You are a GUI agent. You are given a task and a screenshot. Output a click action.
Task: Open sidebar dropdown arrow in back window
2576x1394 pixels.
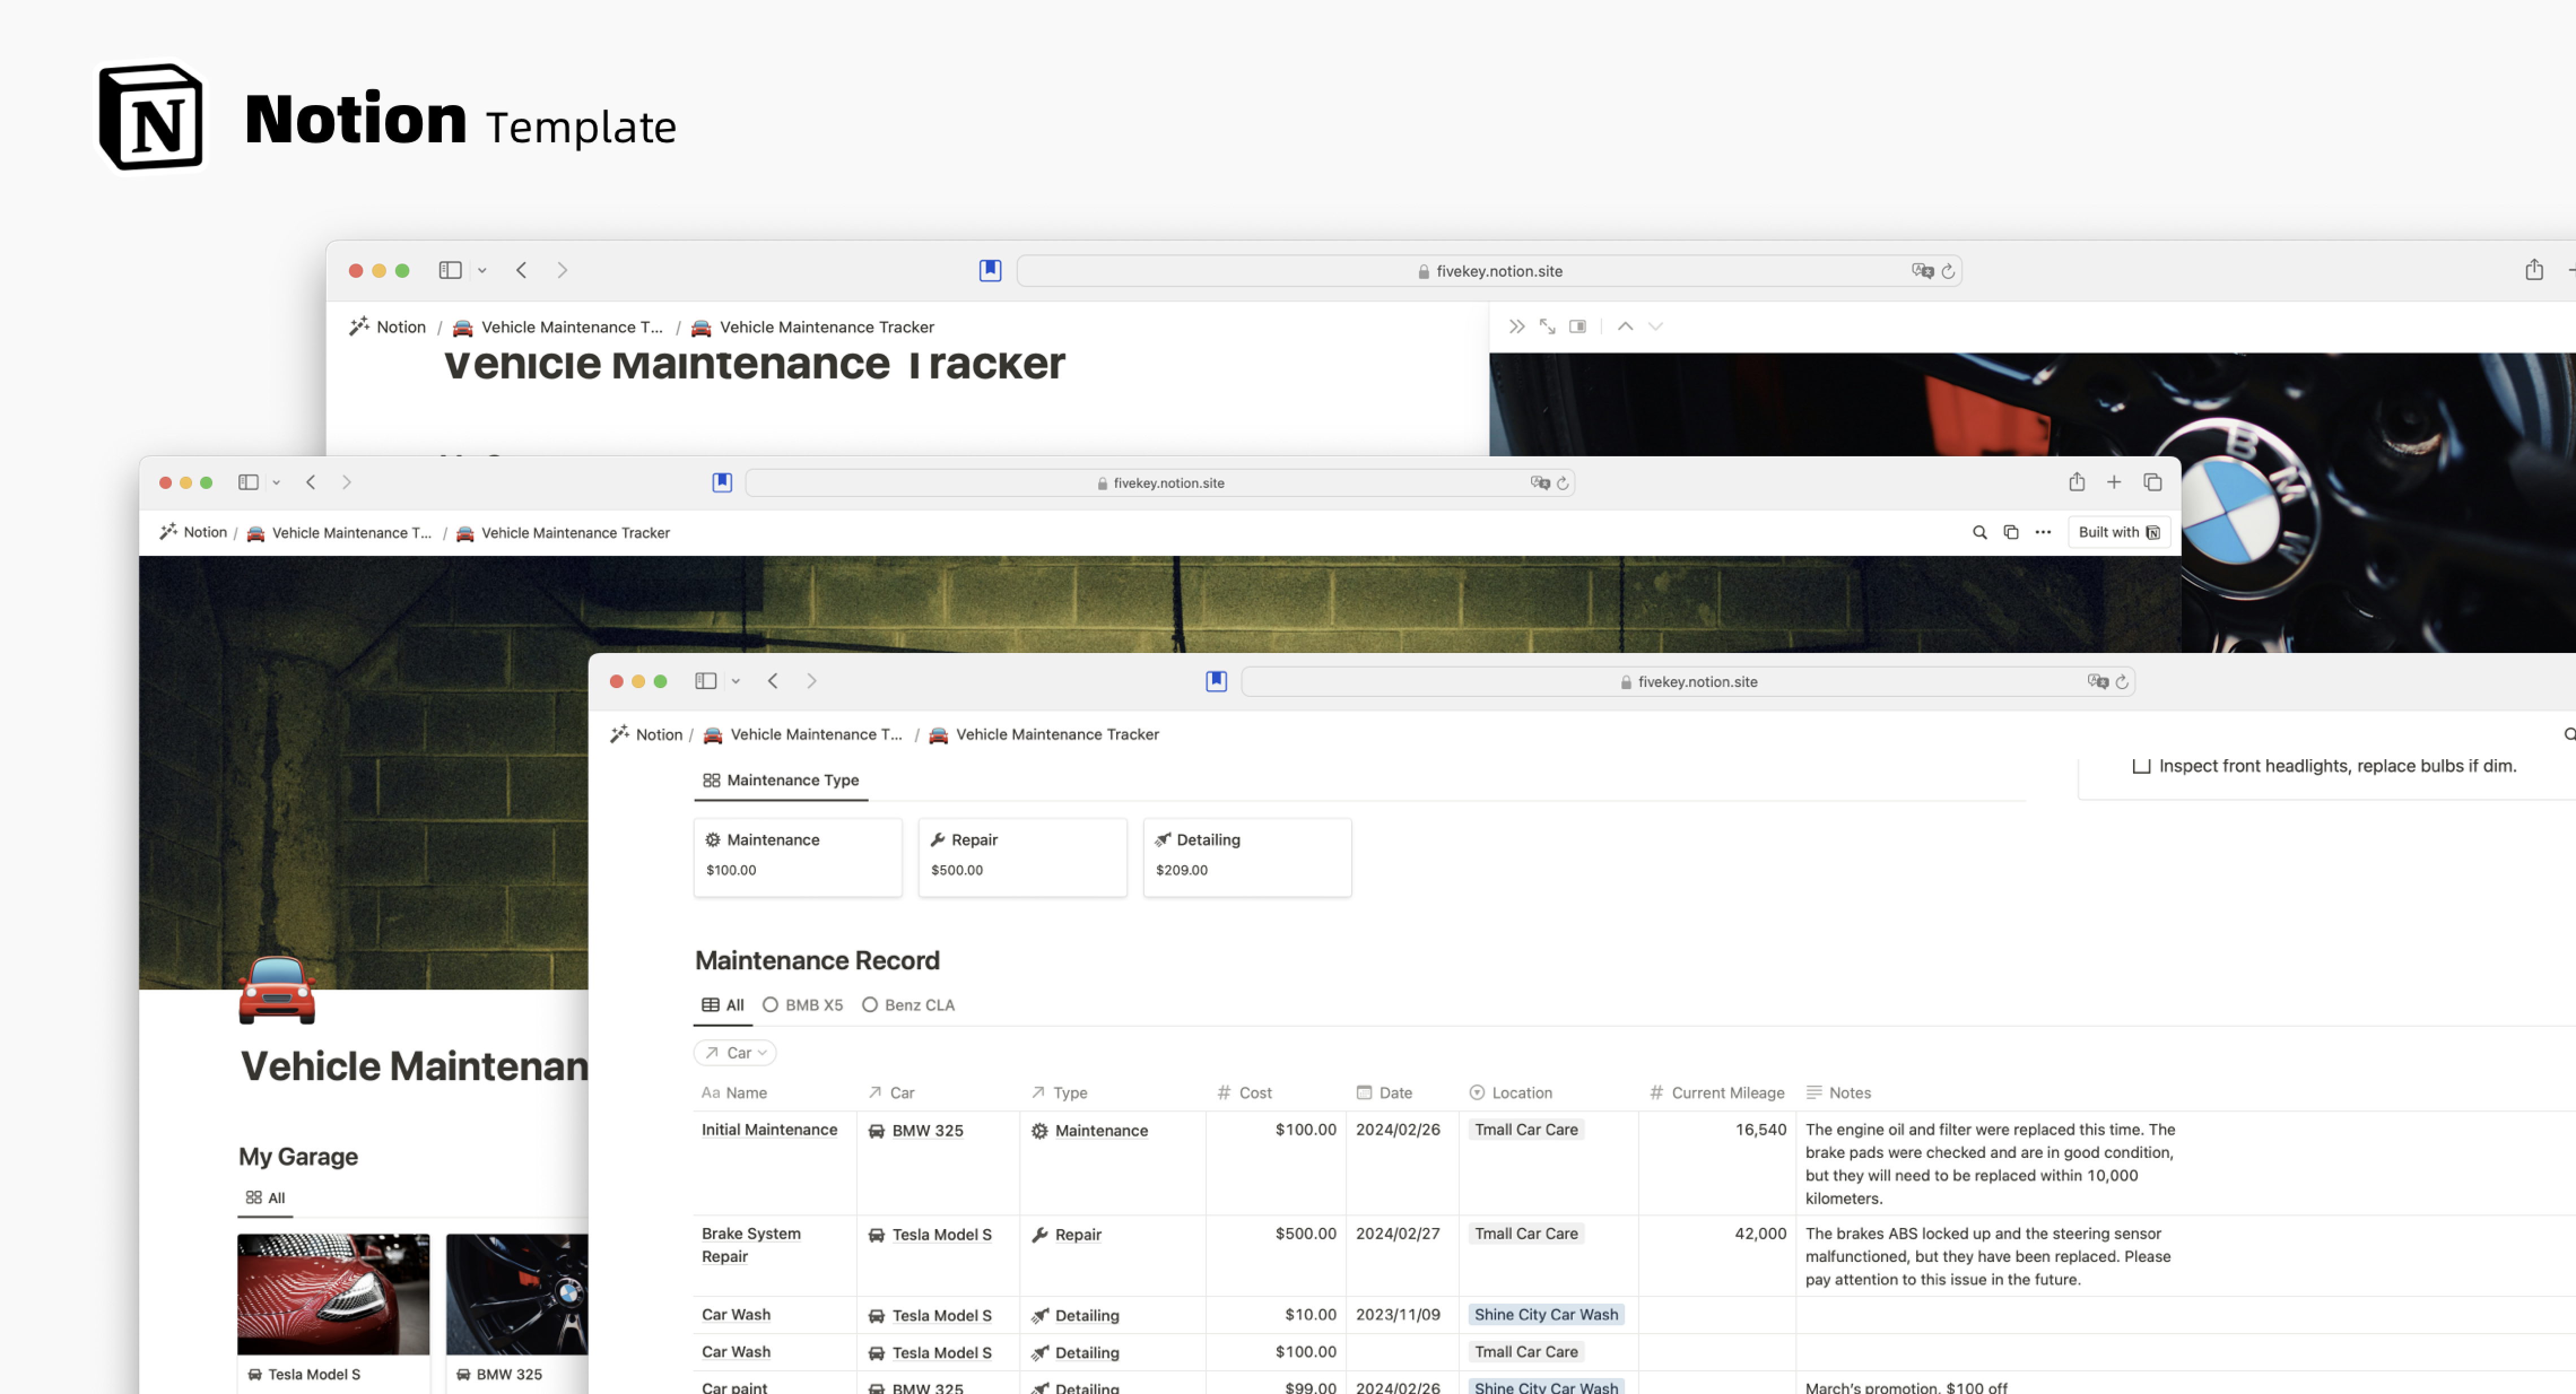coord(482,270)
